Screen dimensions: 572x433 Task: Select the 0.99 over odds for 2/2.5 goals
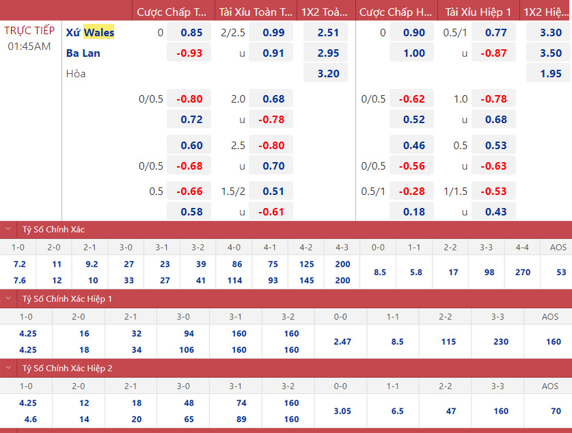273,32
